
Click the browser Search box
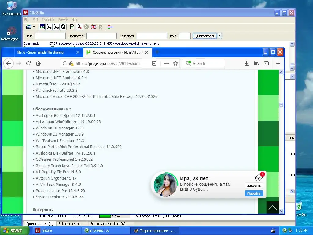[x=204, y=63]
